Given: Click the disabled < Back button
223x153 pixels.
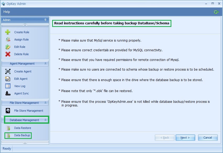Looking at the screenshot, I should coord(165,138).
